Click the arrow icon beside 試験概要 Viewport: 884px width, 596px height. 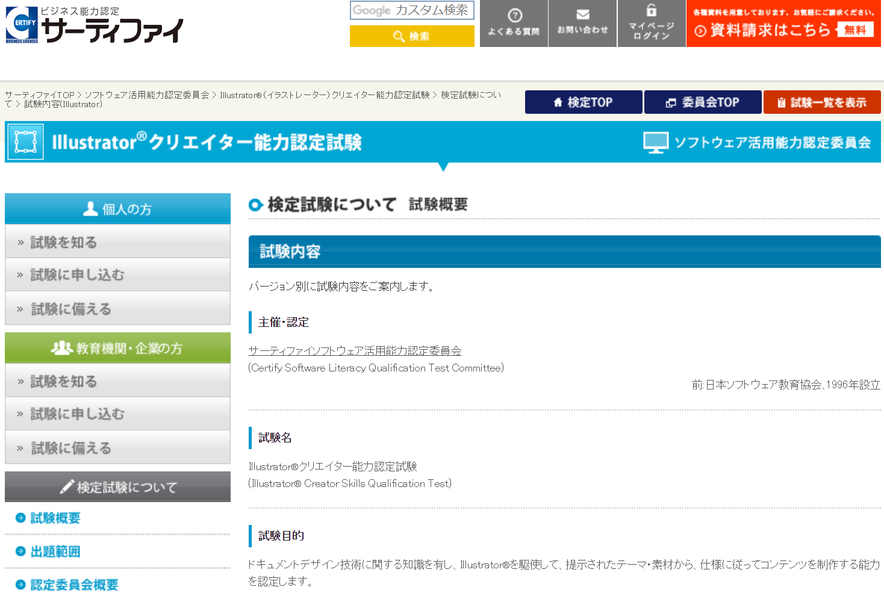click(x=20, y=518)
